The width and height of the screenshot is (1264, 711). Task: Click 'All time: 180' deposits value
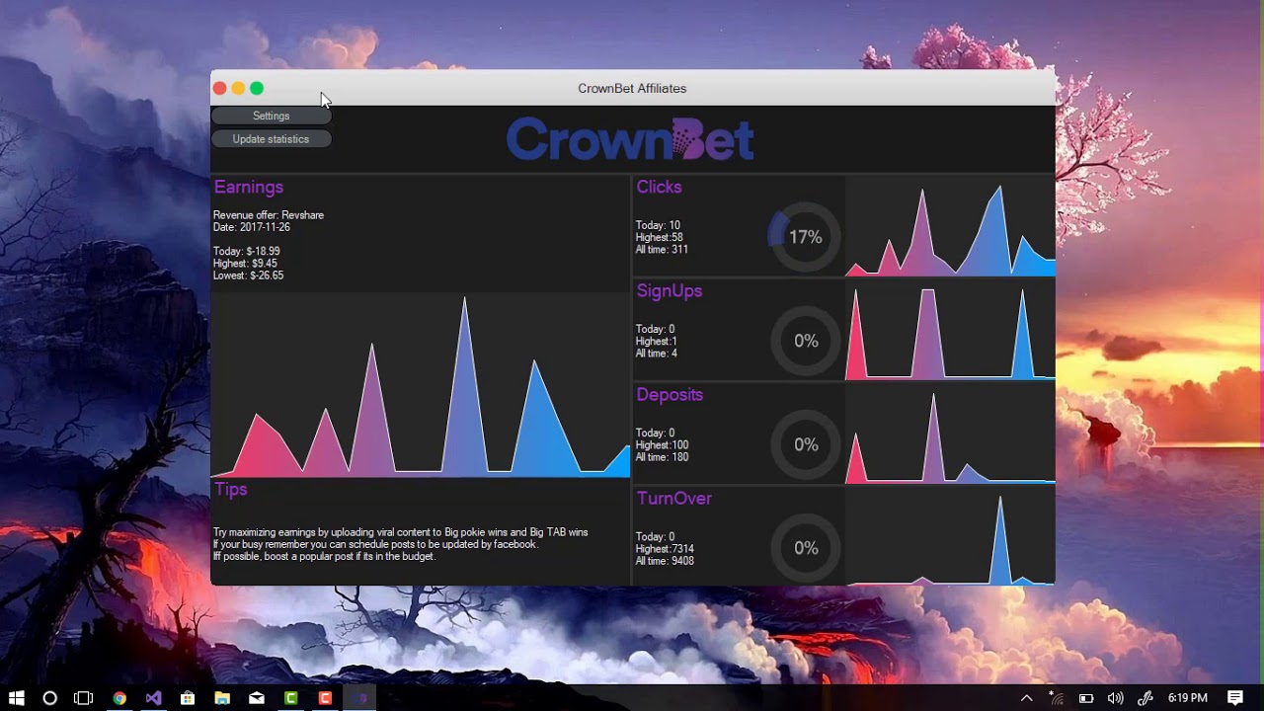point(663,457)
